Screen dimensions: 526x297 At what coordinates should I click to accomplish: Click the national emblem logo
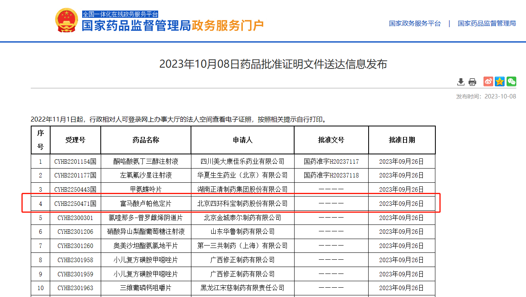pyautogui.click(x=66, y=20)
